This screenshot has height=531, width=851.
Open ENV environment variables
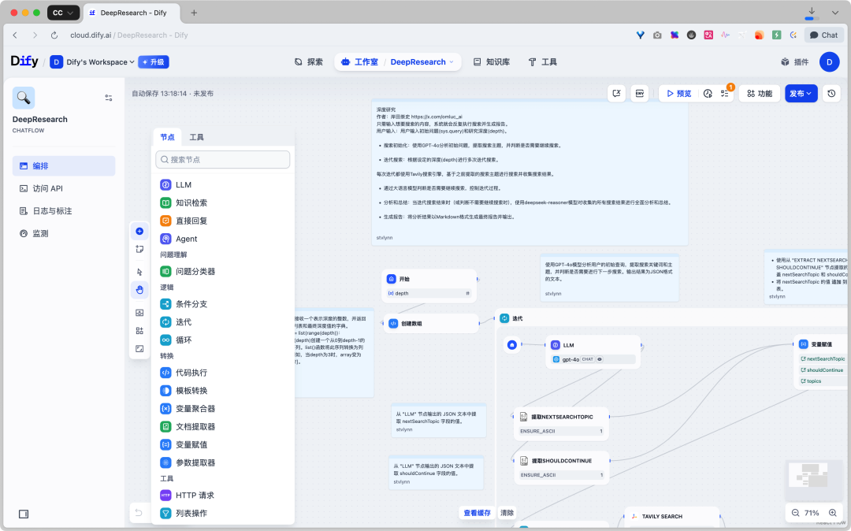639,93
